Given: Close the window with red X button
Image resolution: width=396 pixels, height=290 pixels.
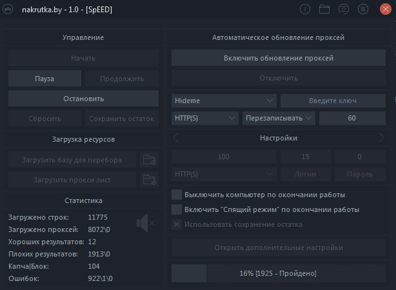Looking at the screenshot, I should (386, 9).
